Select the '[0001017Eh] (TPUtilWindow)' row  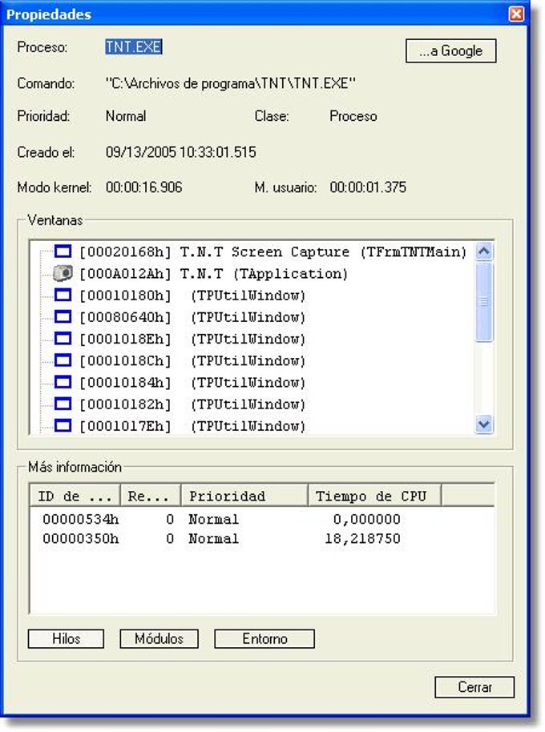192,426
